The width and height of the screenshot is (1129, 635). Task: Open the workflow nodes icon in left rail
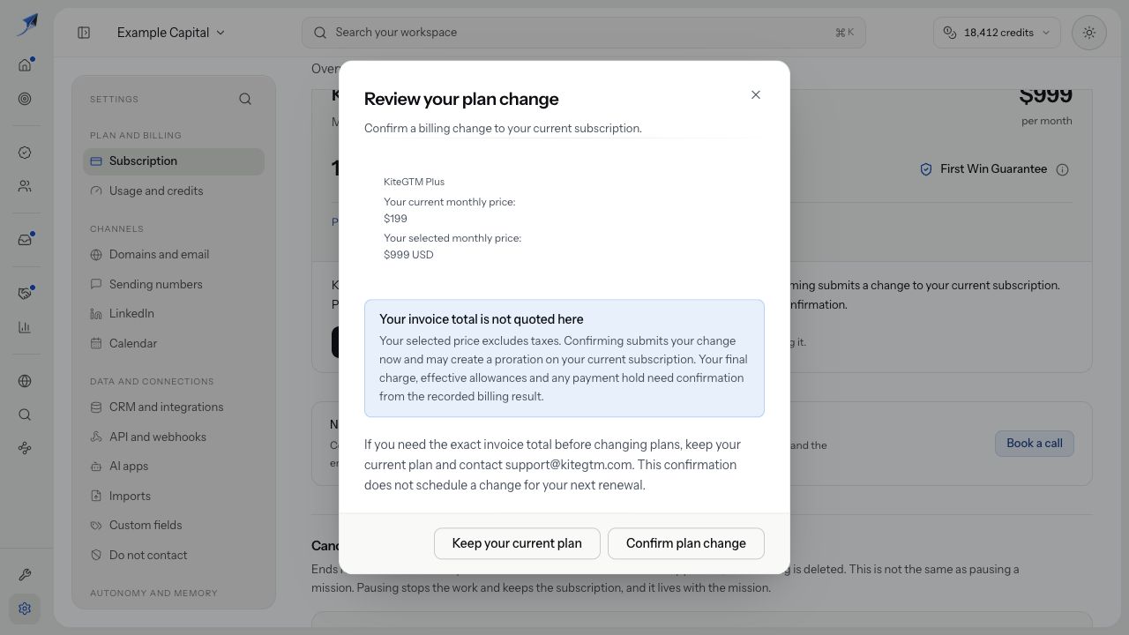(x=25, y=448)
